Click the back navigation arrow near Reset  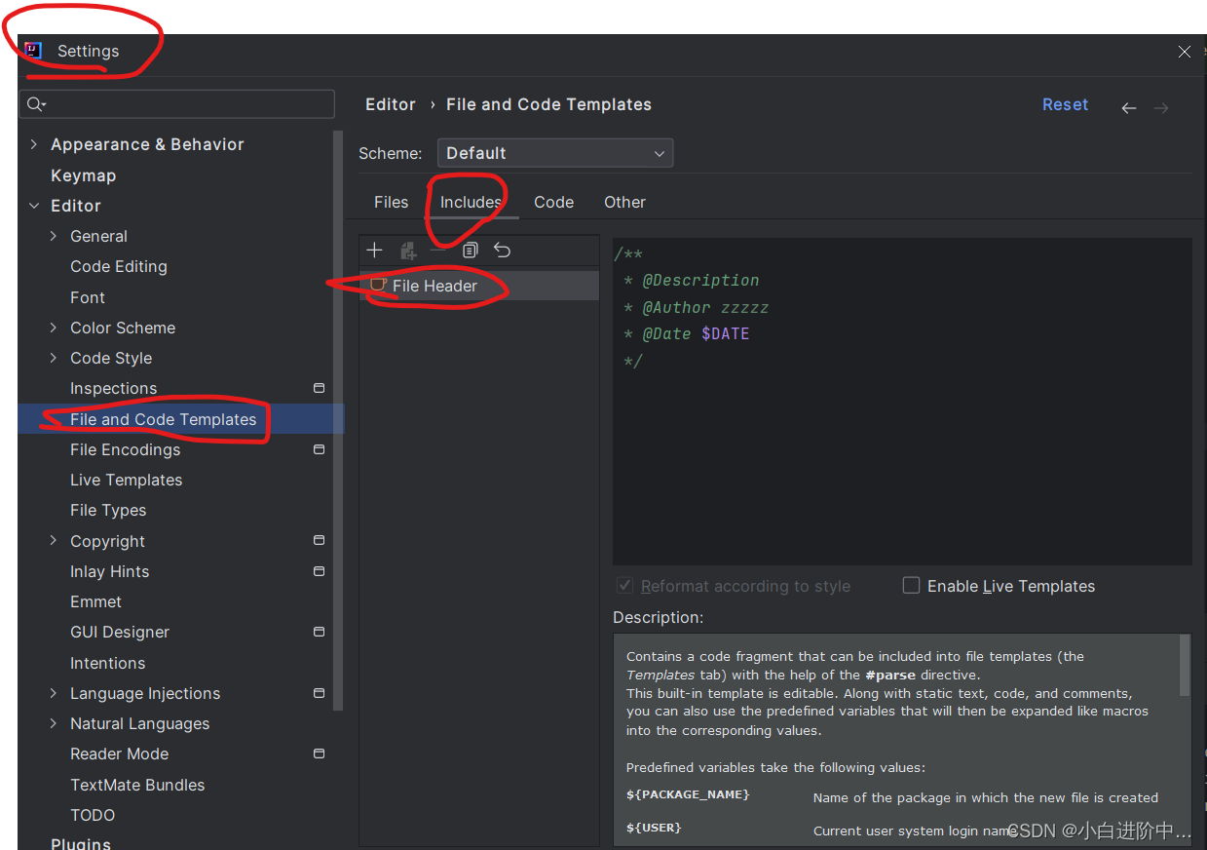pos(1128,107)
